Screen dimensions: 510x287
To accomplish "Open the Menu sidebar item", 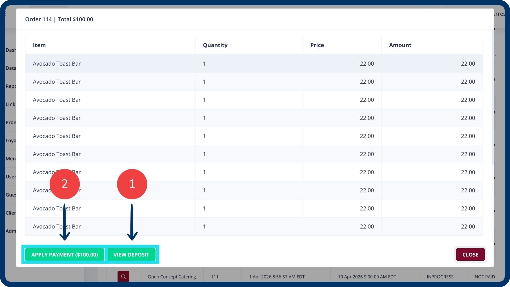I will click(x=11, y=158).
